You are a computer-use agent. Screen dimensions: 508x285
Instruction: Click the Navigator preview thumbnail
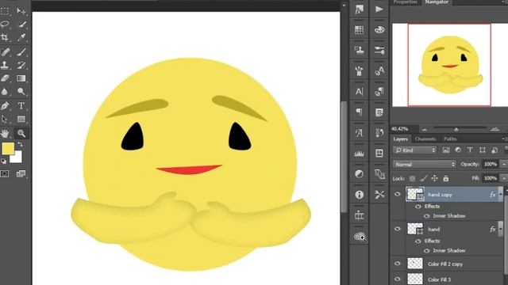click(x=449, y=65)
